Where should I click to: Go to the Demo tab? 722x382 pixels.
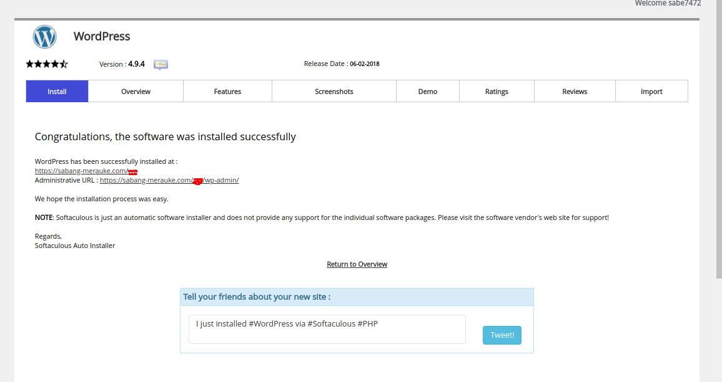click(x=427, y=92)
